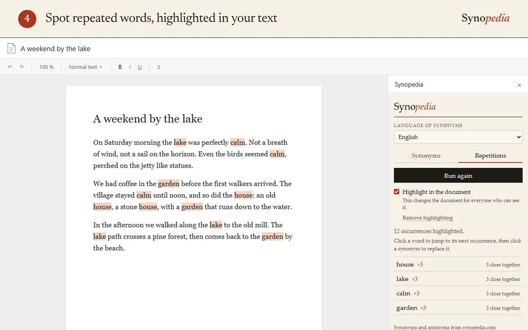The image size is (528, 330).
Task: Open the English language of synonyms dropdown
Action: click(x=458, y=137)
